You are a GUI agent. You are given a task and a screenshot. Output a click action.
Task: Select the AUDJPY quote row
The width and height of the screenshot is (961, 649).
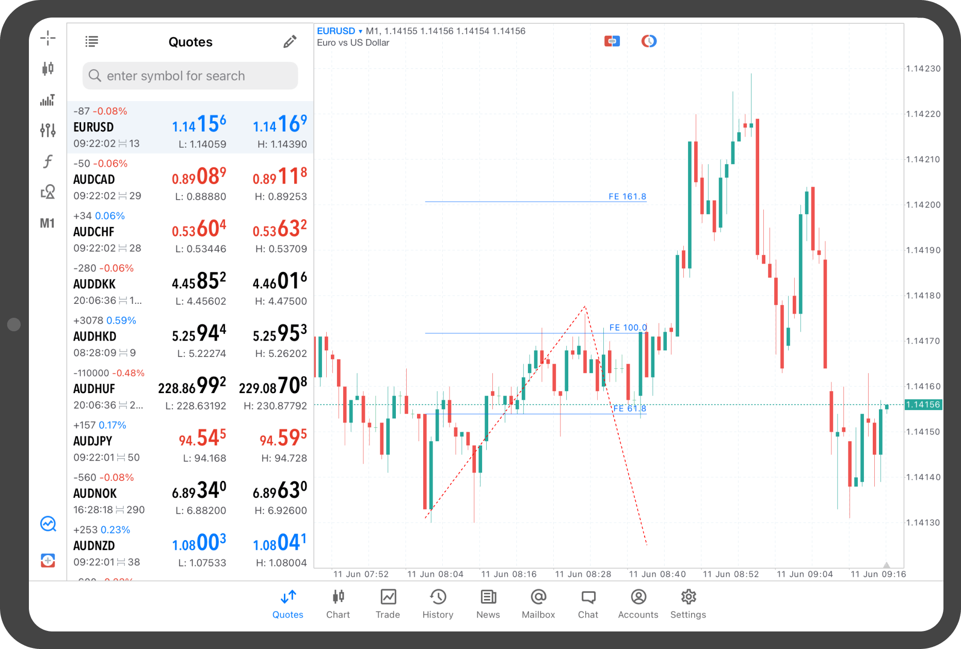coord(190,441)
